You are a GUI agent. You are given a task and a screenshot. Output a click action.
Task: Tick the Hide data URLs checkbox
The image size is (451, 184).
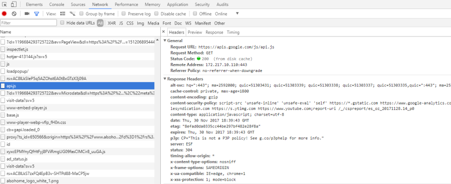tap(62, 23)
